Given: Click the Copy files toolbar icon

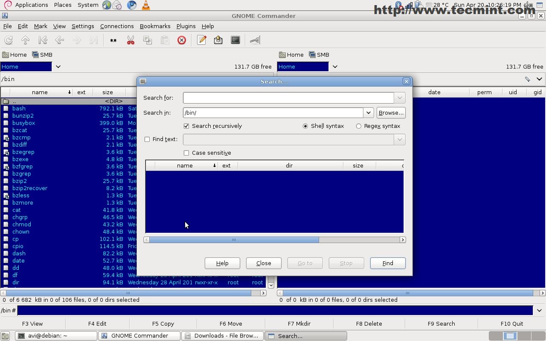Looking at the screenshot, I should (x=148, y=40).
